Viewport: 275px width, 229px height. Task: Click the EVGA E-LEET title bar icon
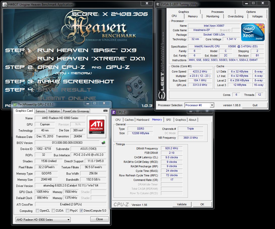point(158,4)
